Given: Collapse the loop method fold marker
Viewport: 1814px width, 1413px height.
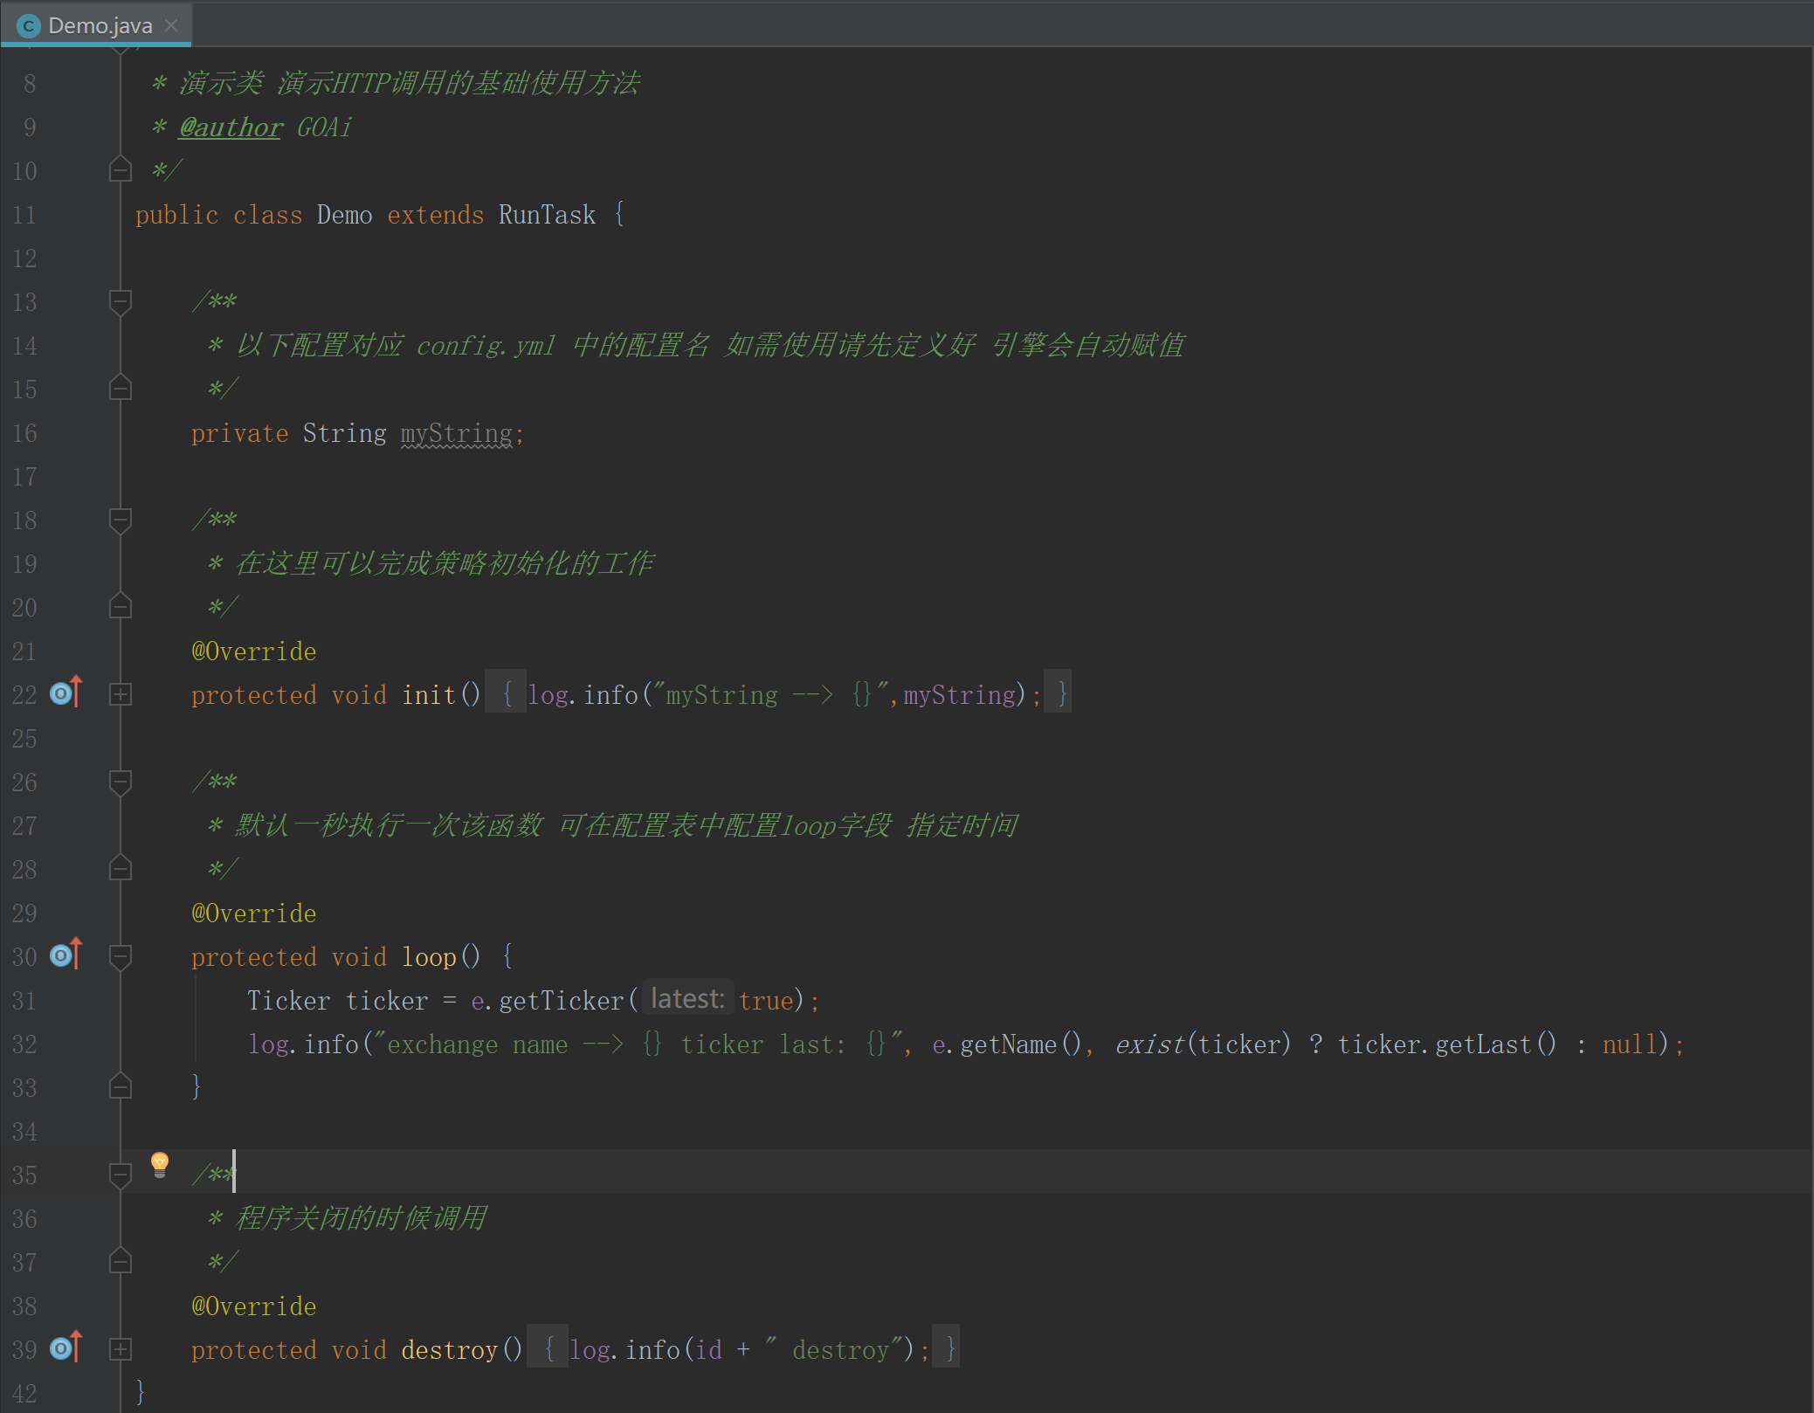Looking at the screenshot, I should pyautogui.click(x=121, y=956).
